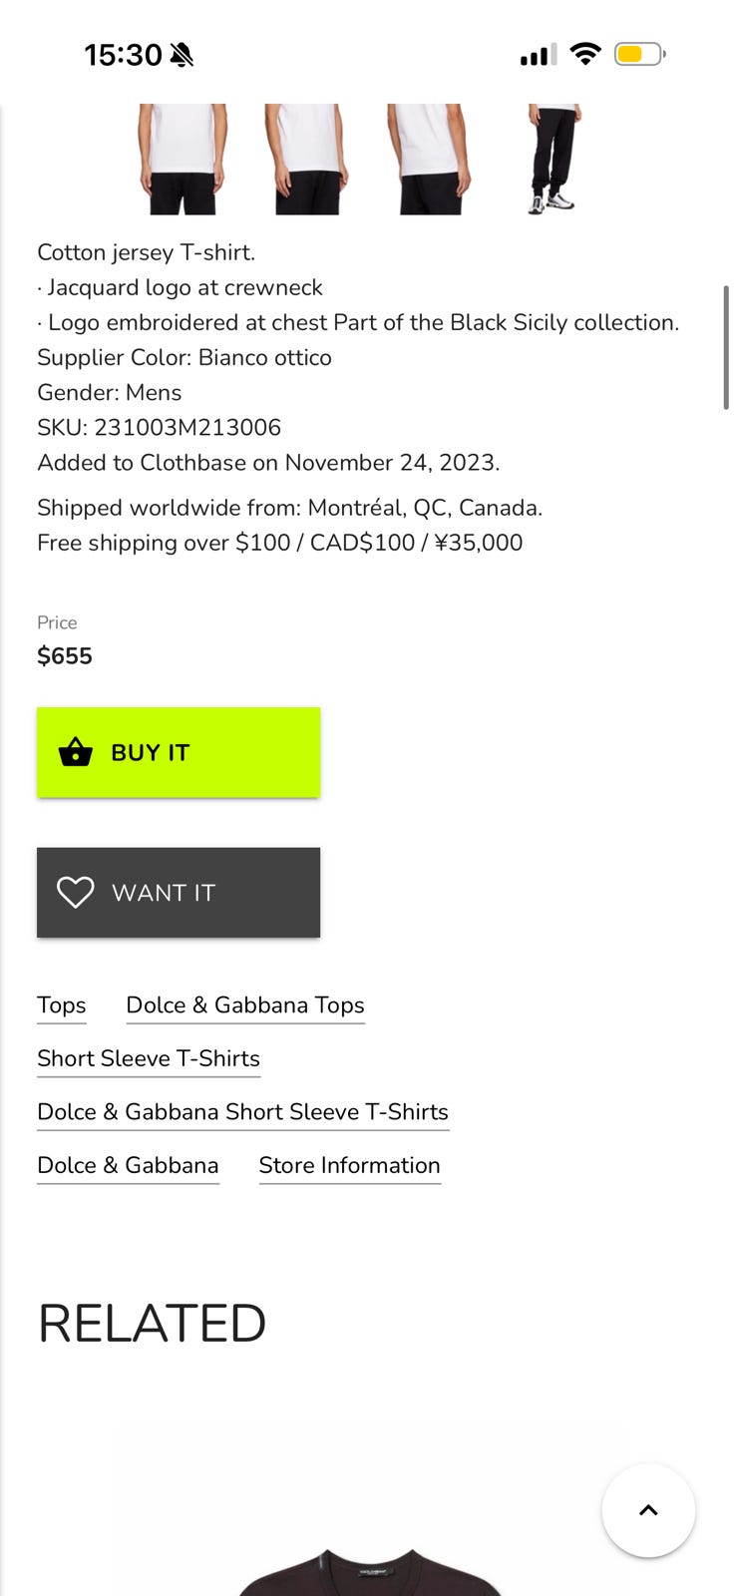Image resolution: width=734 pixels, height=1596 pixels.
Task: Tap the battery icon in status bar
Action: coord(639,54)
